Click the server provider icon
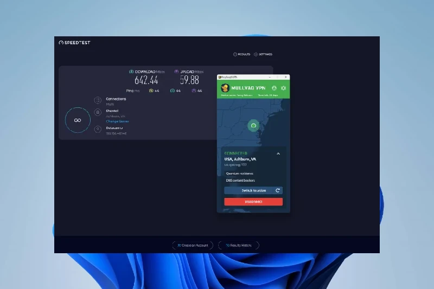The width and height of the screenshot is (434, 289). 98,112
